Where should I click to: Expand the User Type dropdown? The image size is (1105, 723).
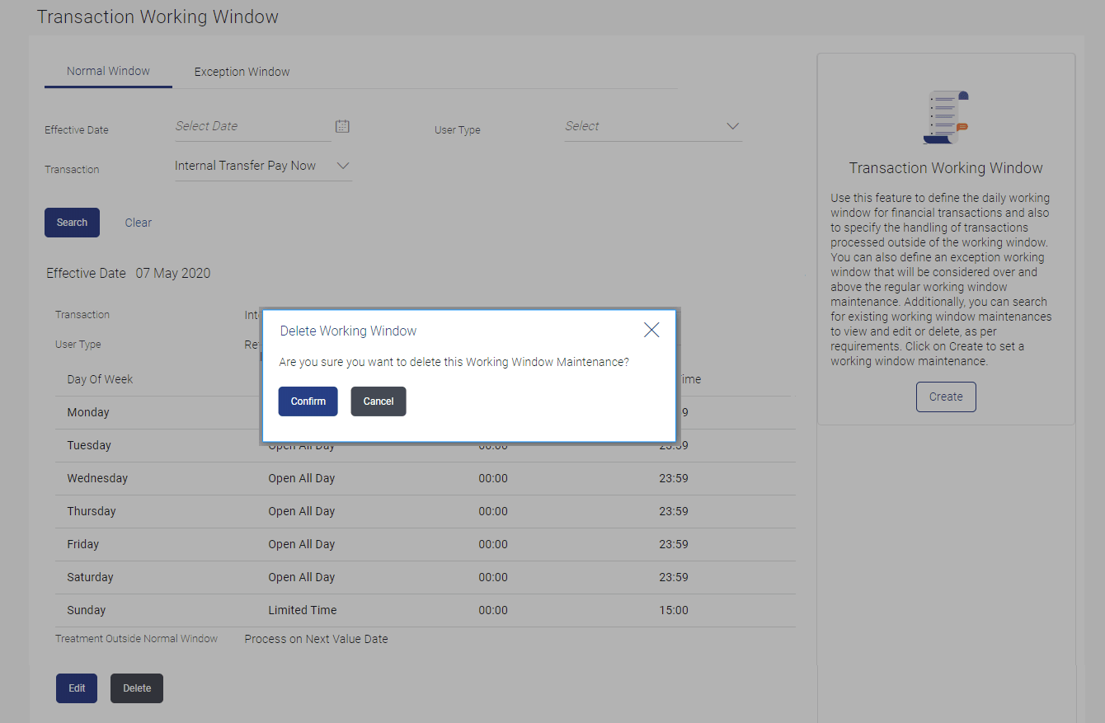(653, 126)
